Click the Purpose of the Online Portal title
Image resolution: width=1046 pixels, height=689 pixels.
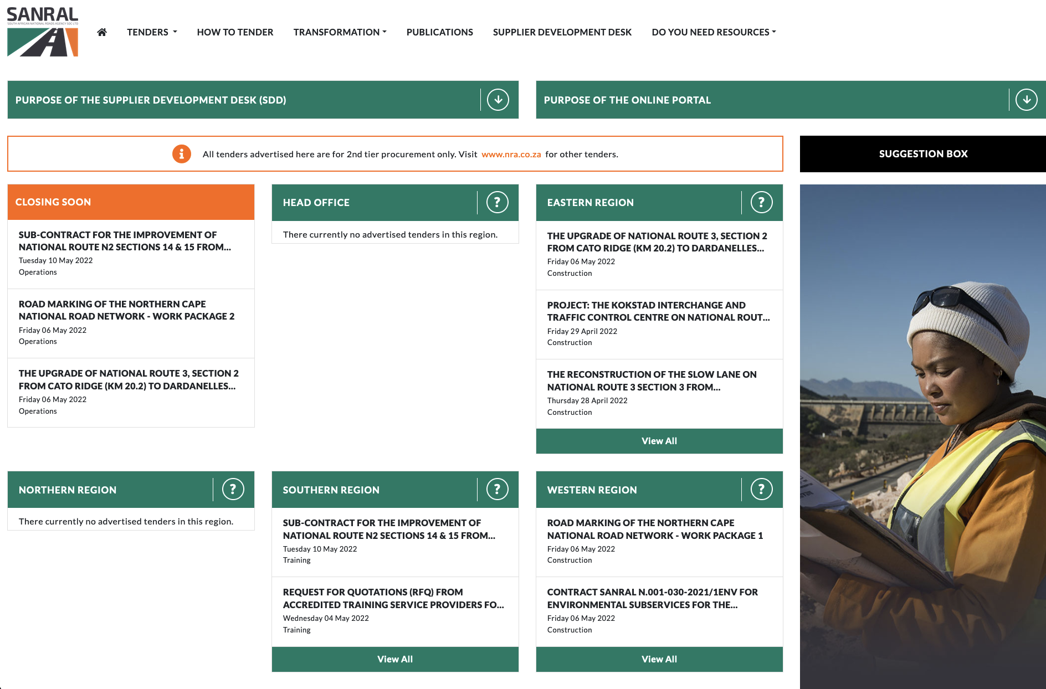pos(627,100)
